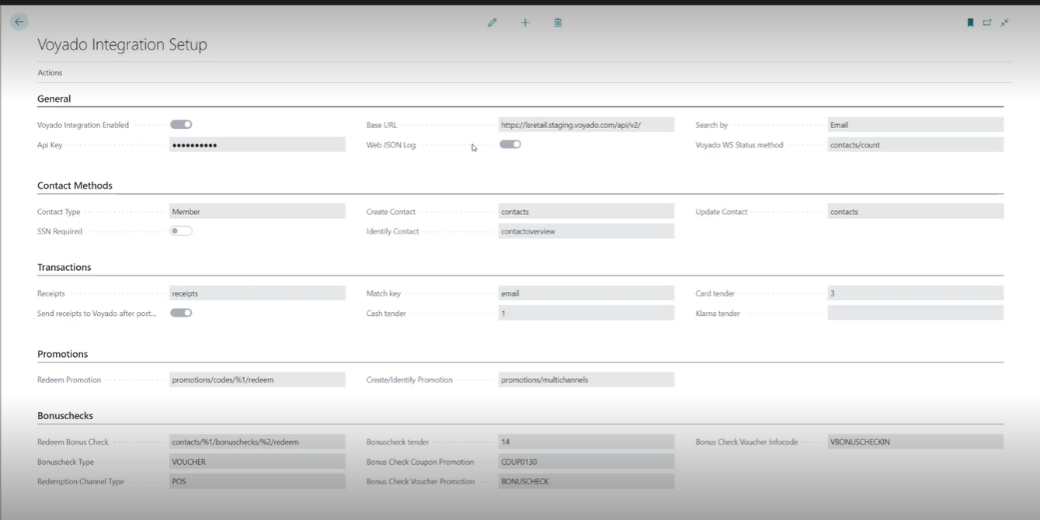Screen dimensions: 1040x520
Task: Click the Create Contact field
Action: pos(586,212)
